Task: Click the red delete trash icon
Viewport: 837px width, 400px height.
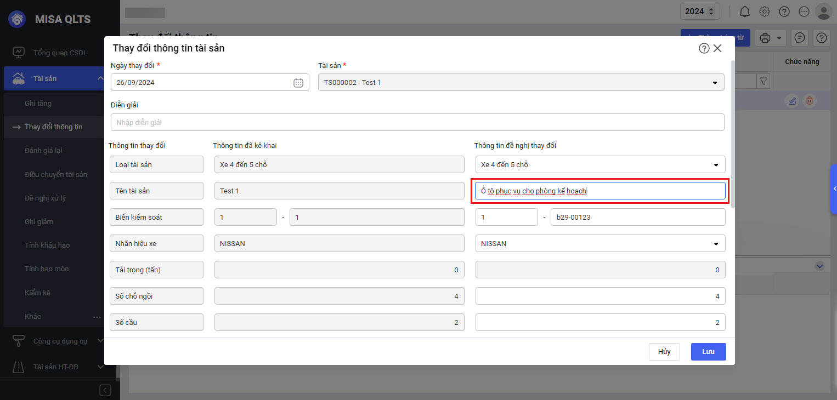Action: (810, 101)
